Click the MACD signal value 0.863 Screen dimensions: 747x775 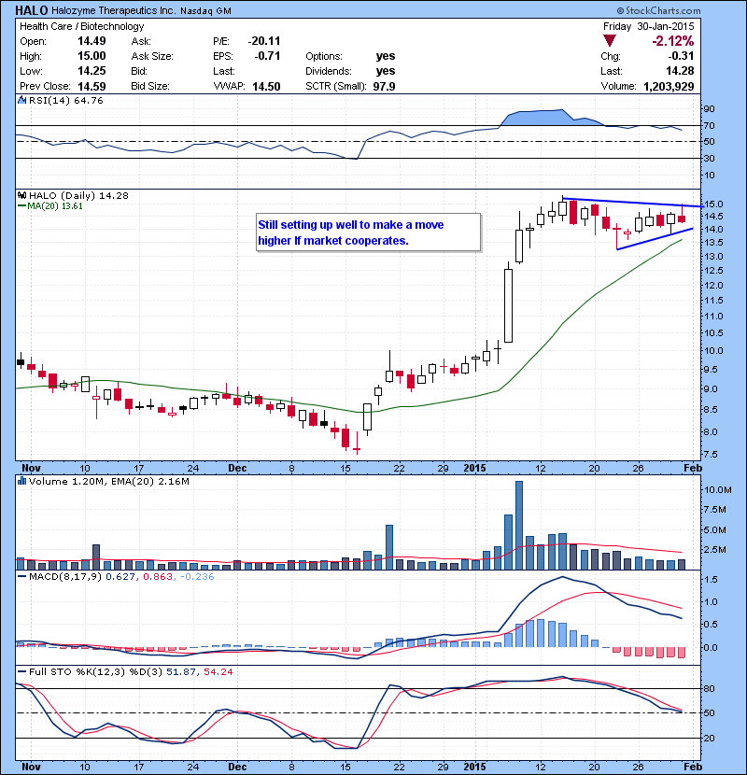coord(158,576)
